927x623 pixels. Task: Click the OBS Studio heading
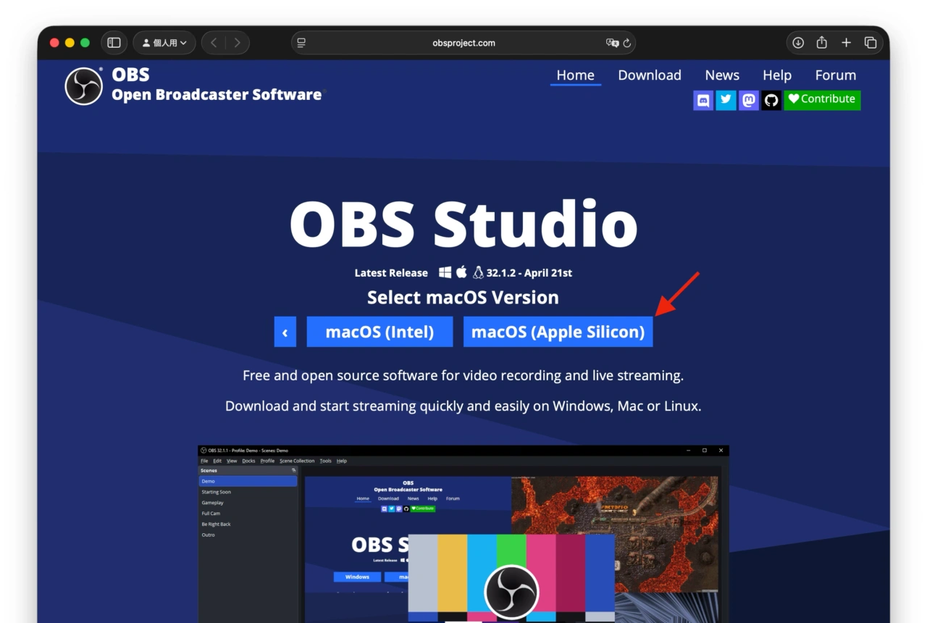click(x=463, y=224)
